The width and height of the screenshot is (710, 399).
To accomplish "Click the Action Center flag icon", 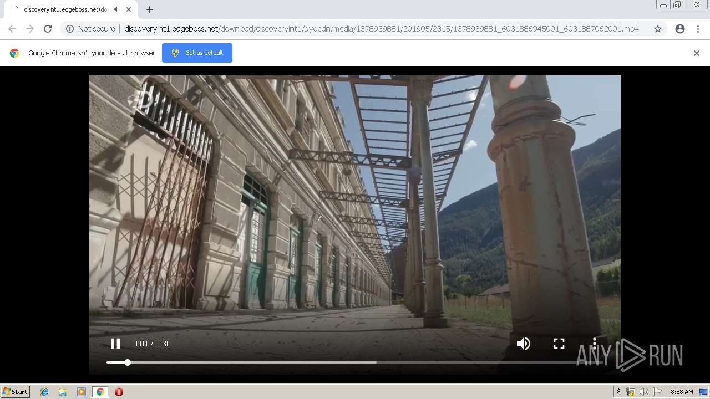I will [x=657, y=392].
